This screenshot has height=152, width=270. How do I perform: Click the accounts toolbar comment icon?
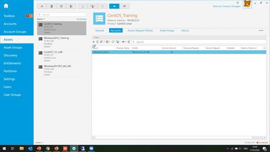pos(113,42)
